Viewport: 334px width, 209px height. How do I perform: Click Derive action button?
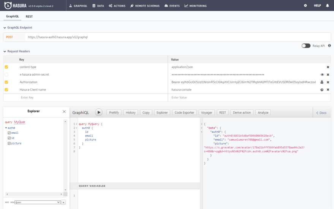[x=242, y=112]
